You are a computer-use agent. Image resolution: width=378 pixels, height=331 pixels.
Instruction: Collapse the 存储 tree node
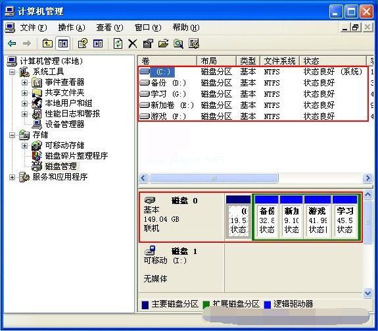pos(12,135)
